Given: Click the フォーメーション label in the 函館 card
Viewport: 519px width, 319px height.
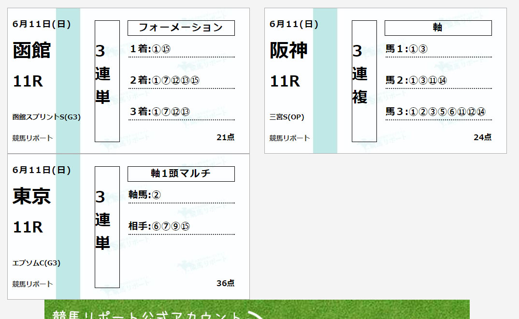Looking at the screenshot, I should 181,28.
